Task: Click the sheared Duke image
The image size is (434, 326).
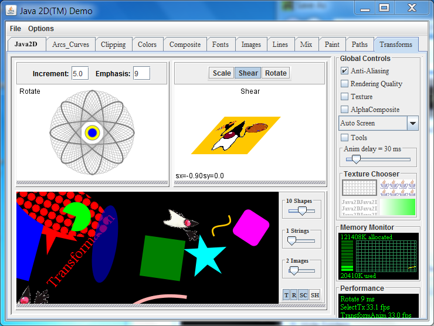Action: pos(236,135)
